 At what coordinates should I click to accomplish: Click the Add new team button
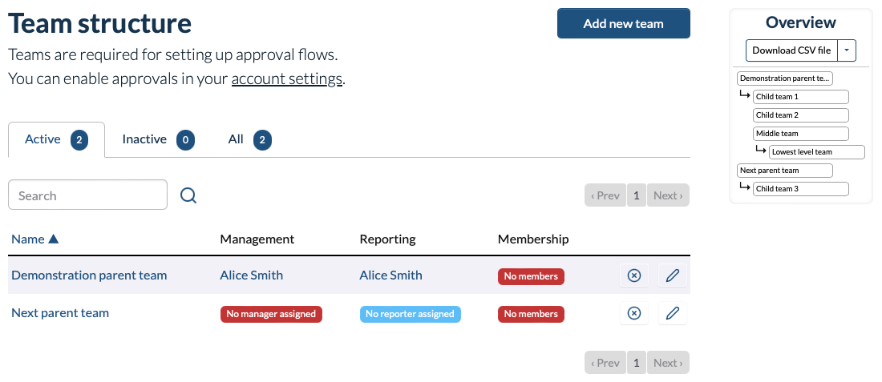click(x=623, y=23)
